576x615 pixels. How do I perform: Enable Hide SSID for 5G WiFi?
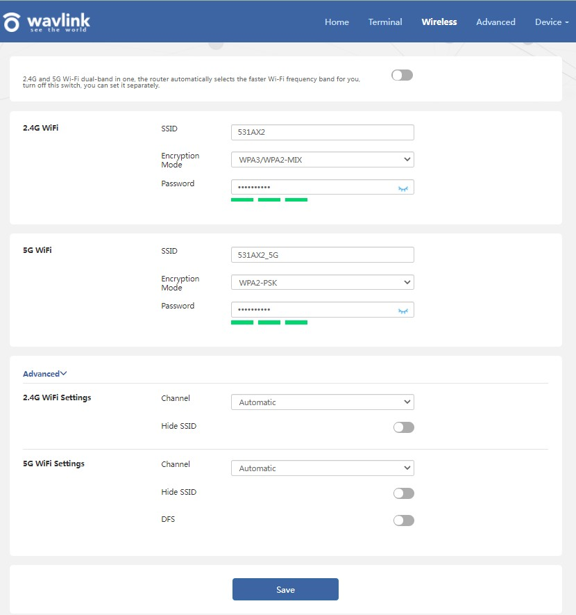(x=403, y=493)
